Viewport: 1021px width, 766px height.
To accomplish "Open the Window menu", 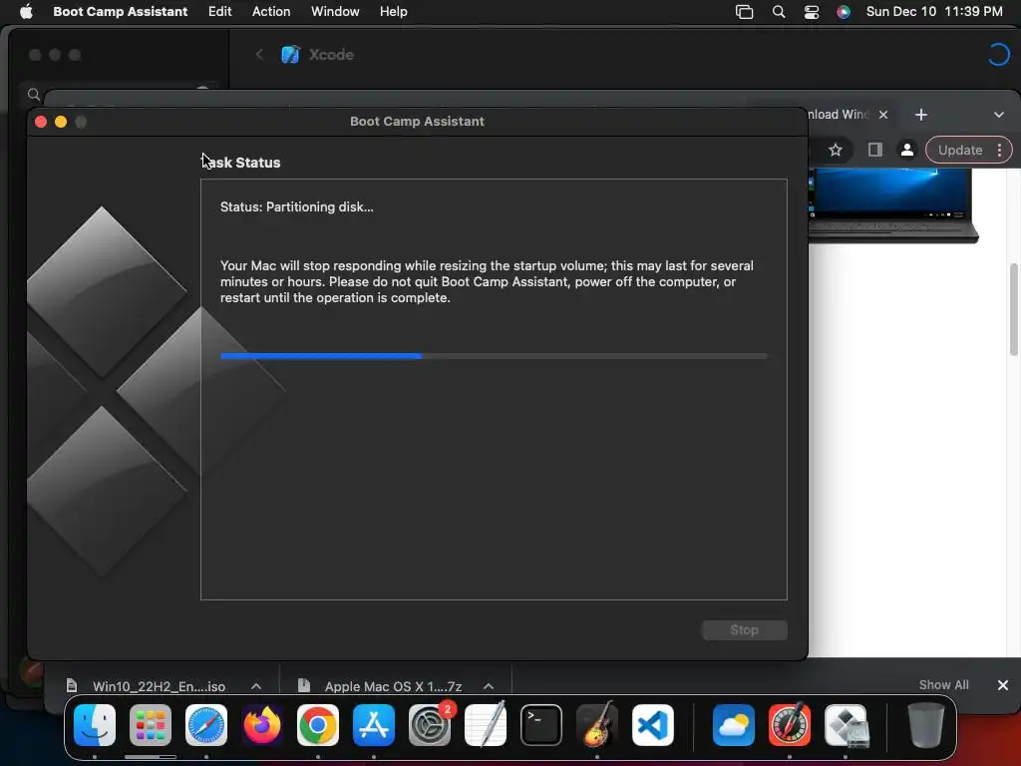I will [x=335, y=12].
